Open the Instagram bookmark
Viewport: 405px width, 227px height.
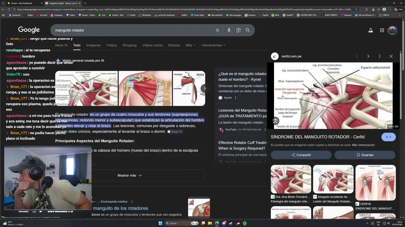(x=57, y=15)
